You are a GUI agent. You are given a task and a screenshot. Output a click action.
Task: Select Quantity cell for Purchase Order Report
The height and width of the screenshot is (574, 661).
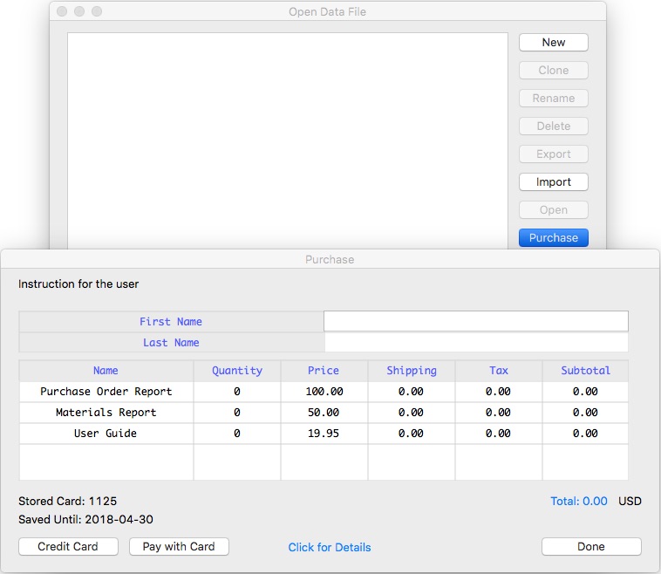(x=236, y=392)
